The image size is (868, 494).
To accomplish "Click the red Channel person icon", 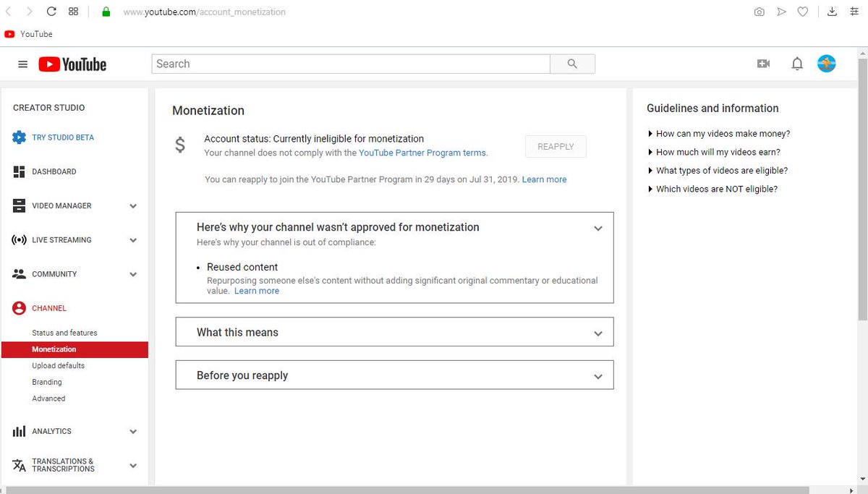I will pyautogui.click(x=20, y=308).
